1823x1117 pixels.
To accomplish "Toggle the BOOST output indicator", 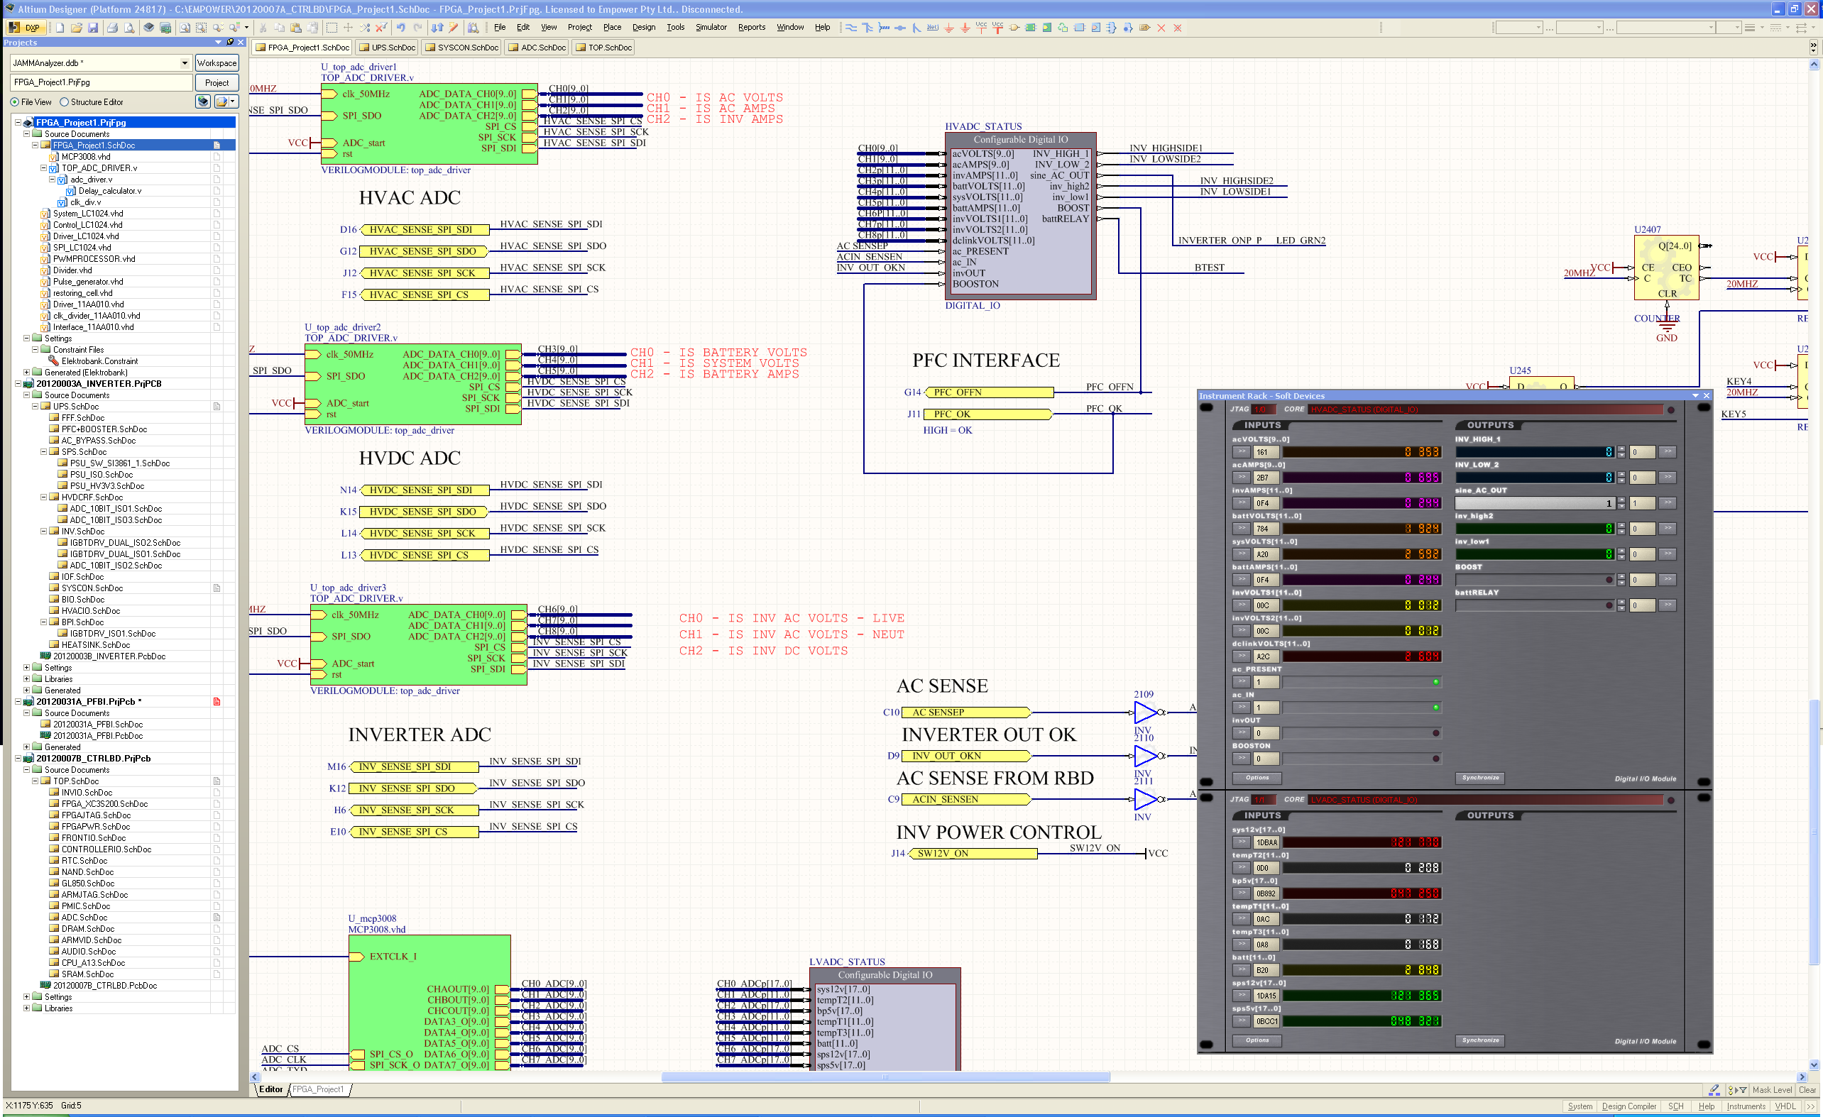I will click(x=1609, y=580).
